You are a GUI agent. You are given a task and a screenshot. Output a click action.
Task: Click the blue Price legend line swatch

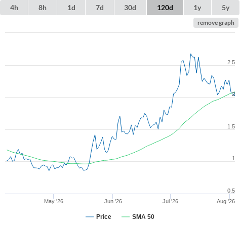pos(90,217)
